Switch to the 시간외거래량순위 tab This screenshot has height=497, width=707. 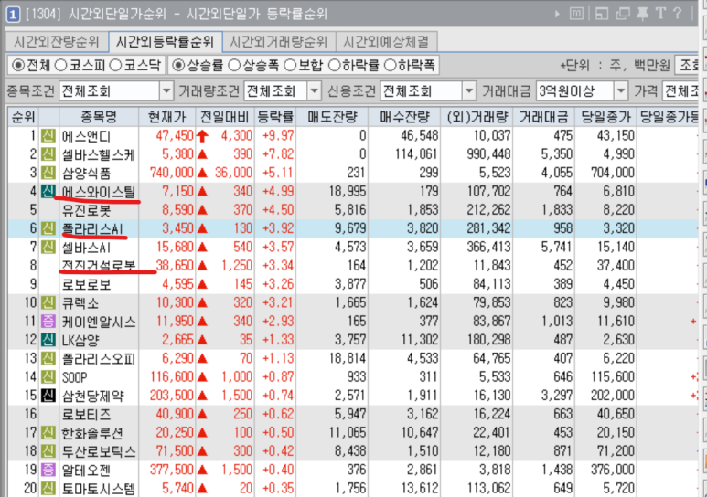tap(279, 42)
